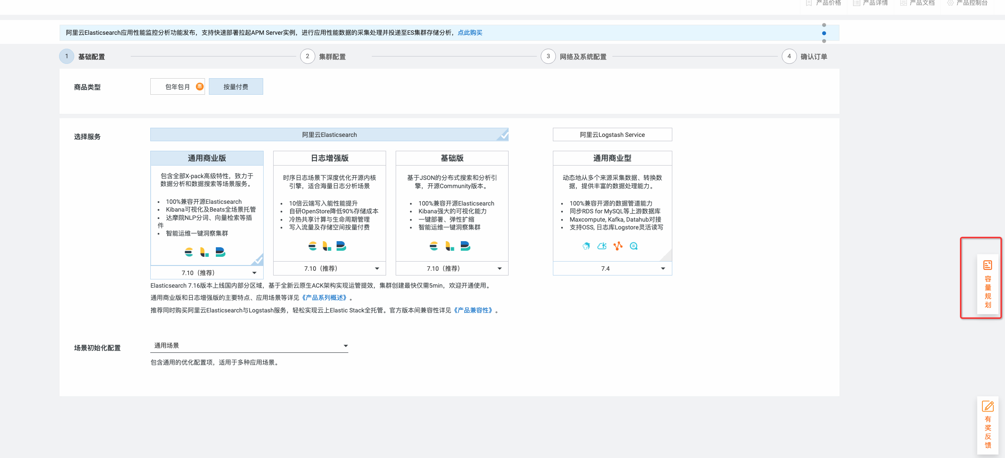Screen dimensions: 1005x458
Task: Select 按量付费 pay-as-you-go option
Action: (x=236, y=86)
